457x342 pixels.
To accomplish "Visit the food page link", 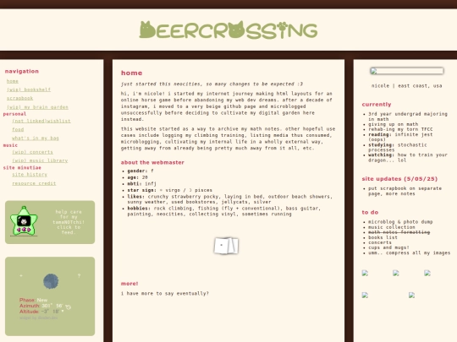I will 18,129.
